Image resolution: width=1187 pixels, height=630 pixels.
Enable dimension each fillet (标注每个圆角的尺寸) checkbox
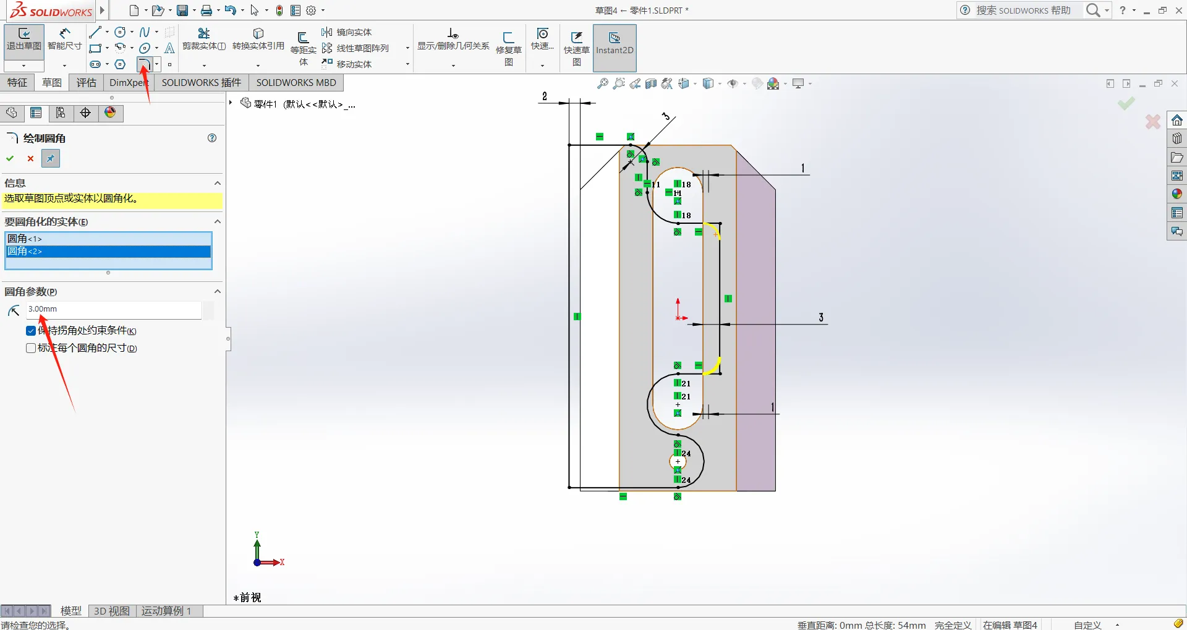click(31, 348)
